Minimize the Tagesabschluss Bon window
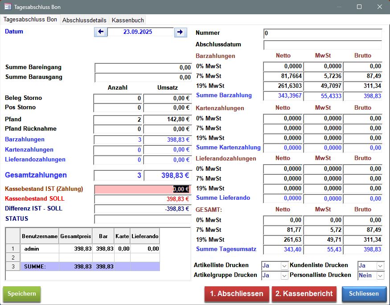390x305 pixels. 339,7
